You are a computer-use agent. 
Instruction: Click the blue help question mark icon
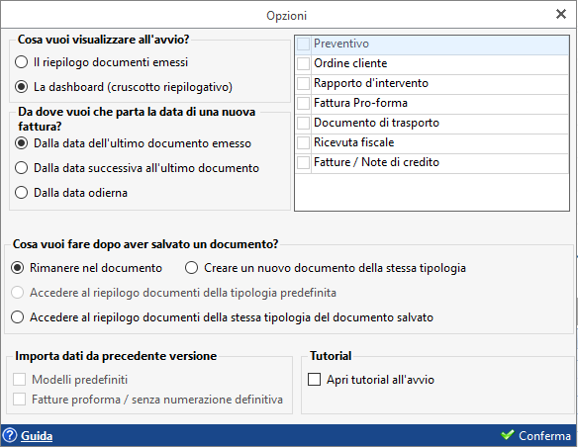click(x=10, y=435)
